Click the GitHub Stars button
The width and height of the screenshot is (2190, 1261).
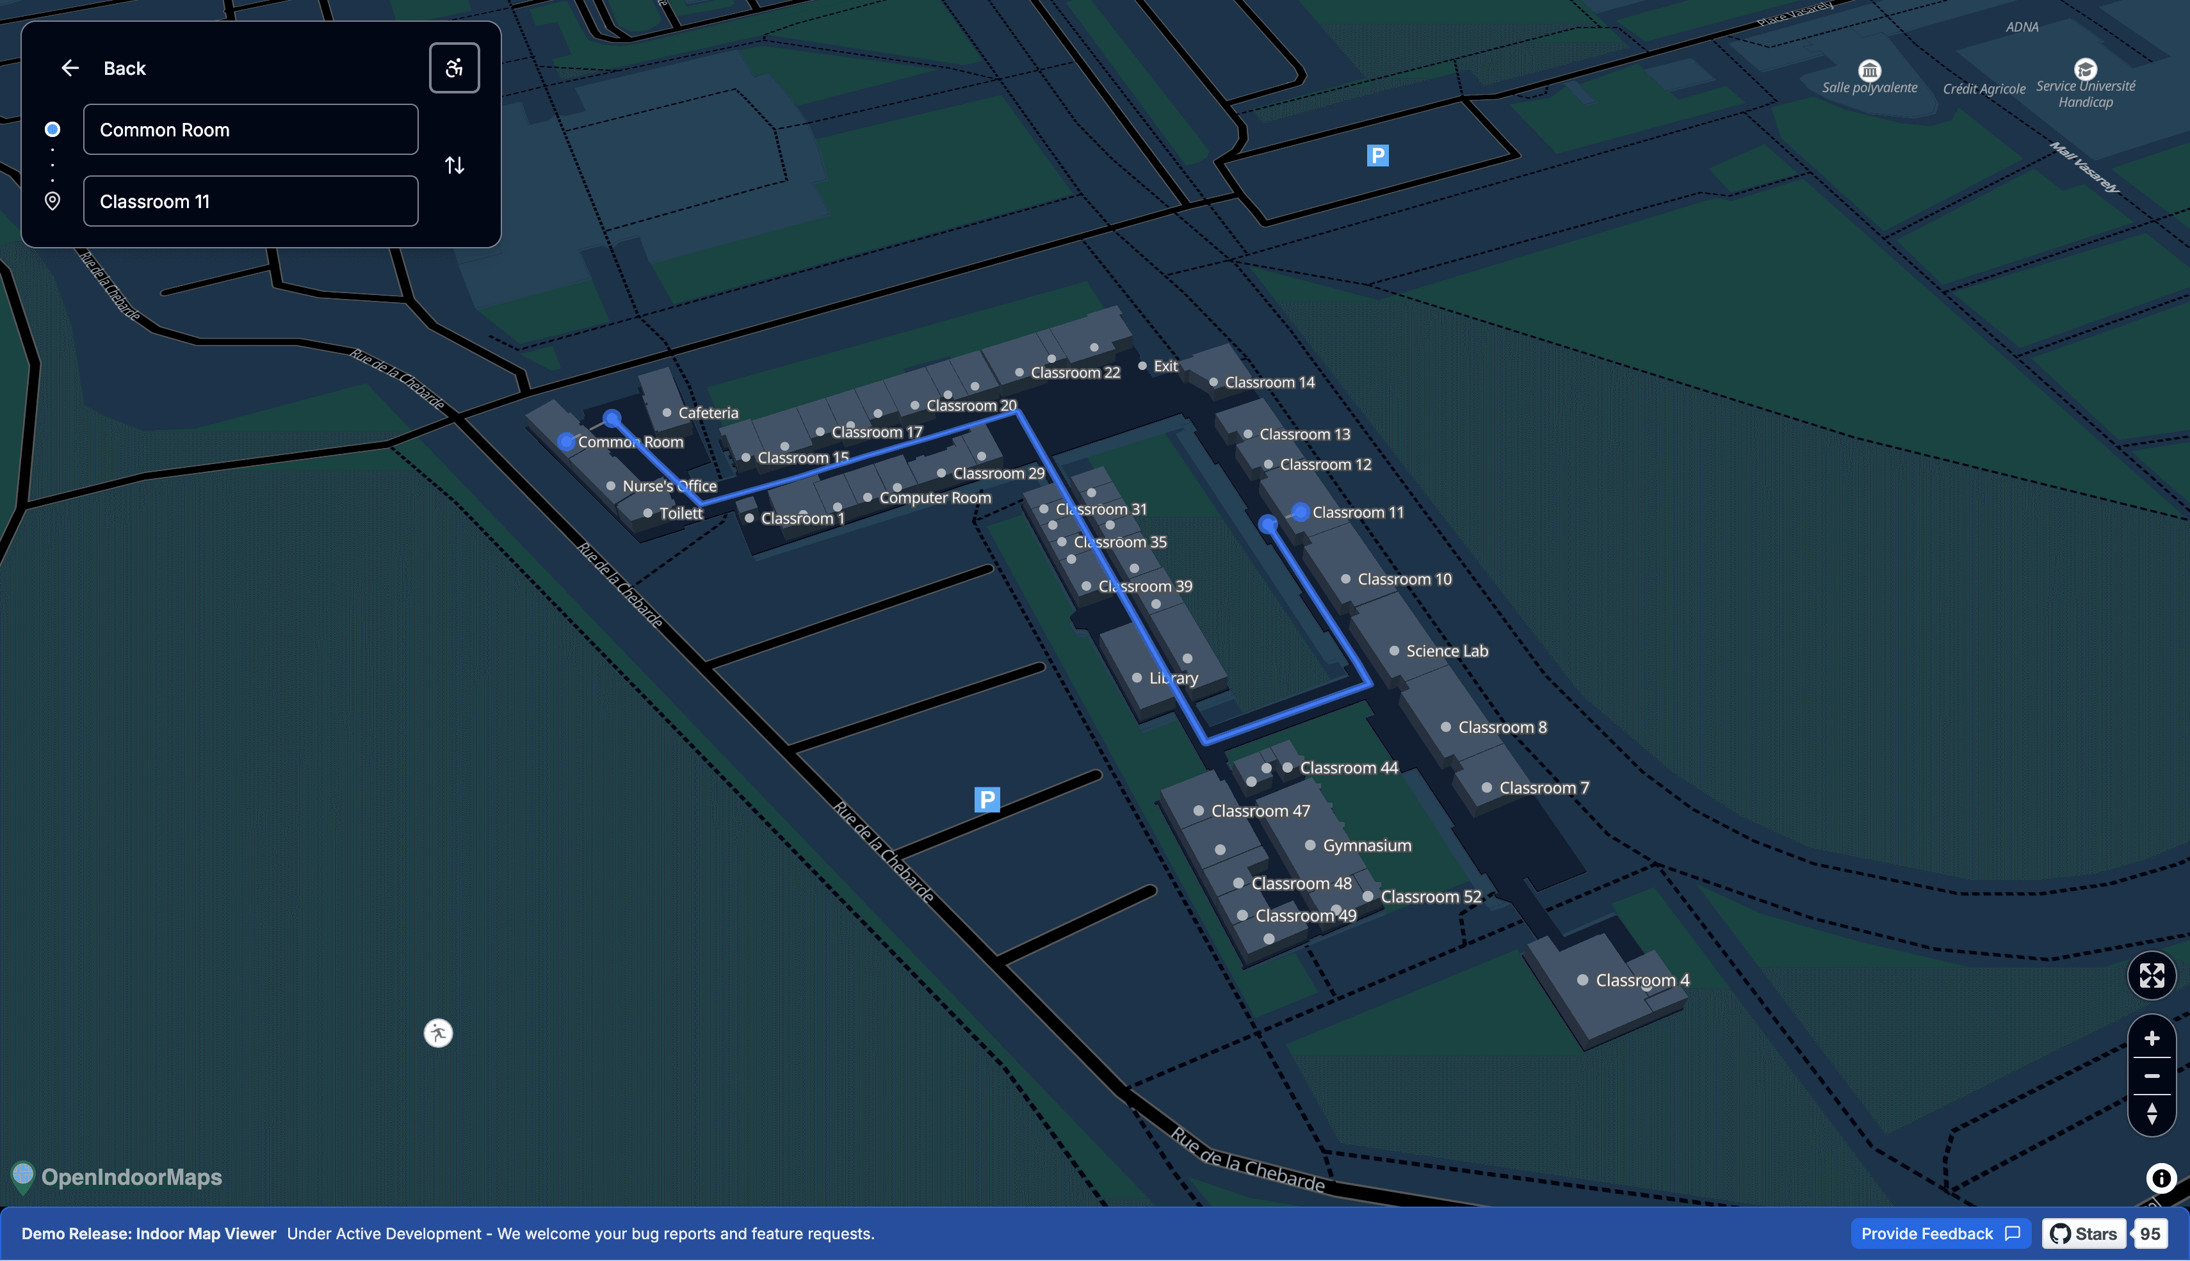[x=2082, y=1233]
